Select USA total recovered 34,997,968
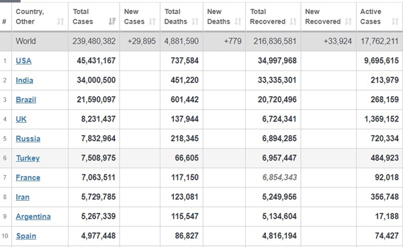Image resolution: width=403 pixels, height=247 pixels. 277,60
